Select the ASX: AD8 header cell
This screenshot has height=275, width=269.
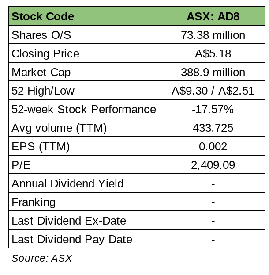coord(213,17)
